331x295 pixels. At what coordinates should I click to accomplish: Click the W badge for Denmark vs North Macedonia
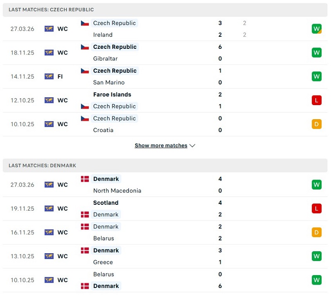click(317, 185)
